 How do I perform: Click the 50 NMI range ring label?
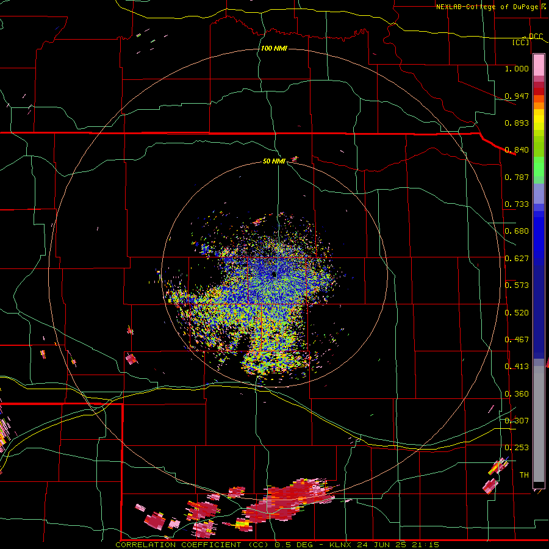(x=274, y=161)
